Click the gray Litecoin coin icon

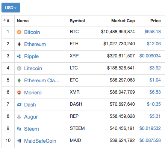[19, 68]
